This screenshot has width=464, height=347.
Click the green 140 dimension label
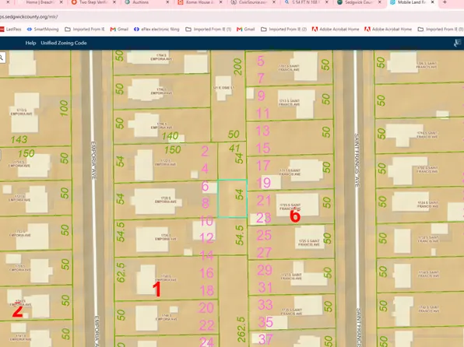pyautogui.click(x=170, y=136)
